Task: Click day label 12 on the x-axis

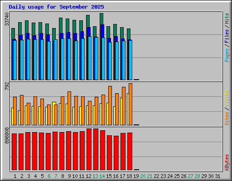Action: (x=88, y=176)
